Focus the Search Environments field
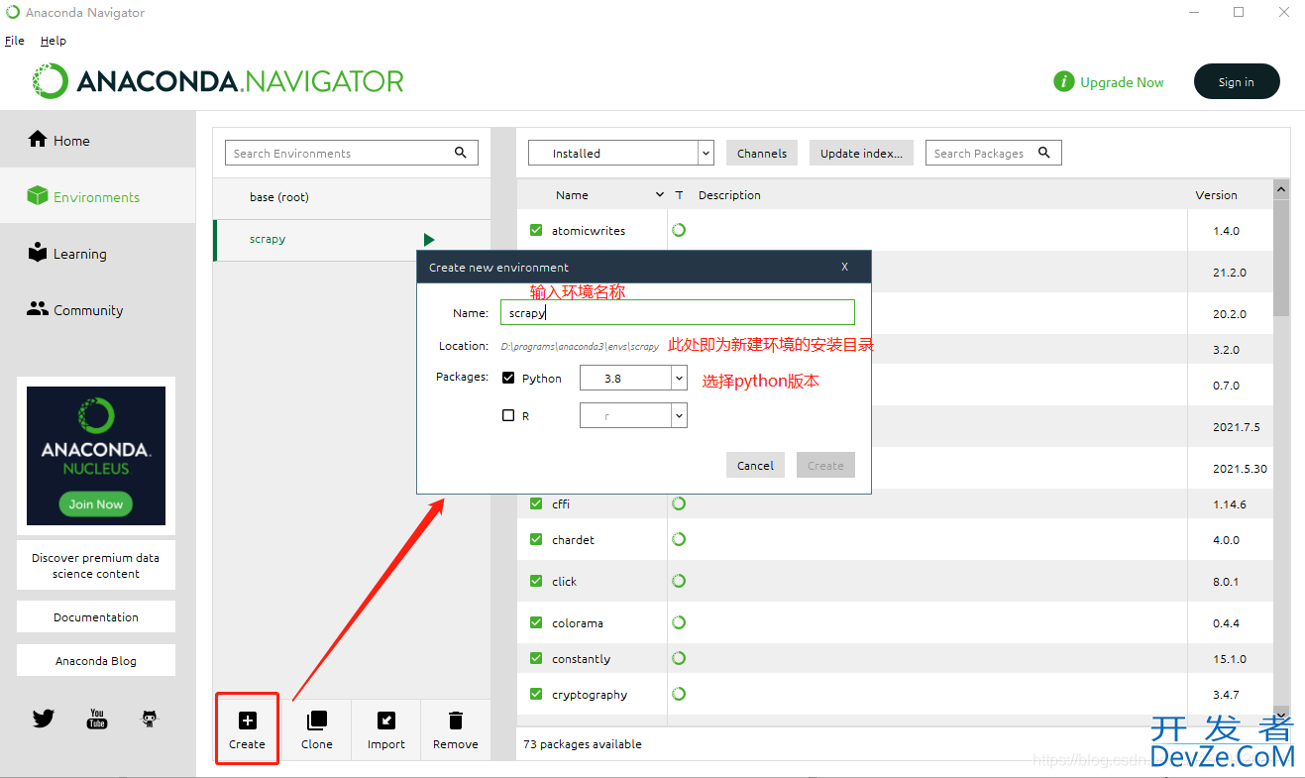This screenshot has width=1305, height=778. point(352,153)
